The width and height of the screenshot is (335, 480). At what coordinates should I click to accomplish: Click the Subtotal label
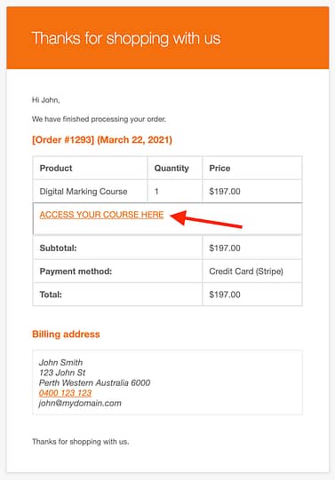click(x=58, y=248)
